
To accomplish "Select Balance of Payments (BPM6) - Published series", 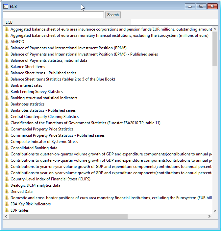I will 84,54.
